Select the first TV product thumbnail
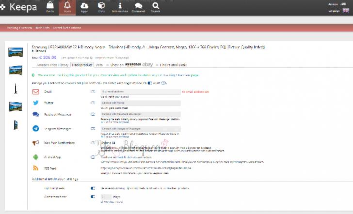The image size is (353, 214). tap(16, 52)
